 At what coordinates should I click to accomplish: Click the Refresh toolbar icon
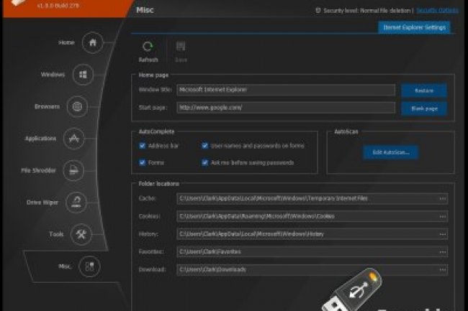click(148, 47)
